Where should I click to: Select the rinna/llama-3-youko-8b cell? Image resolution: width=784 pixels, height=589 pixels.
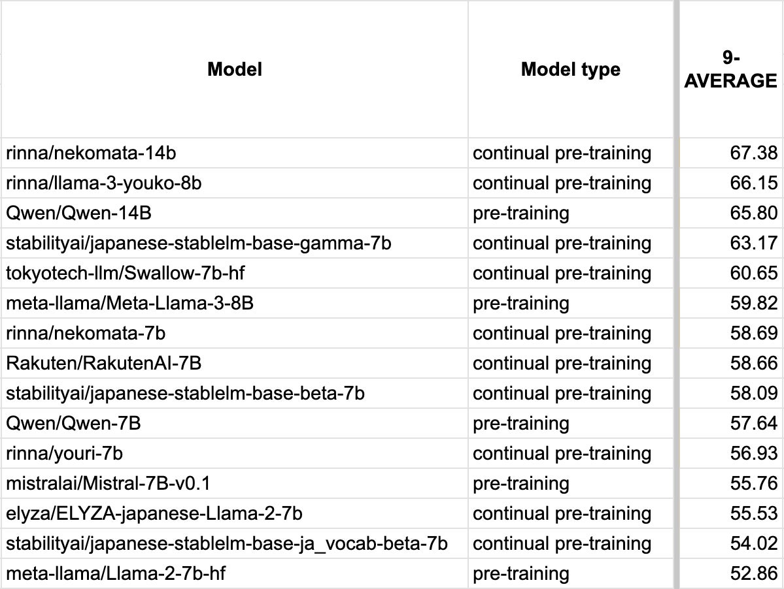click(x=103, y=183)
